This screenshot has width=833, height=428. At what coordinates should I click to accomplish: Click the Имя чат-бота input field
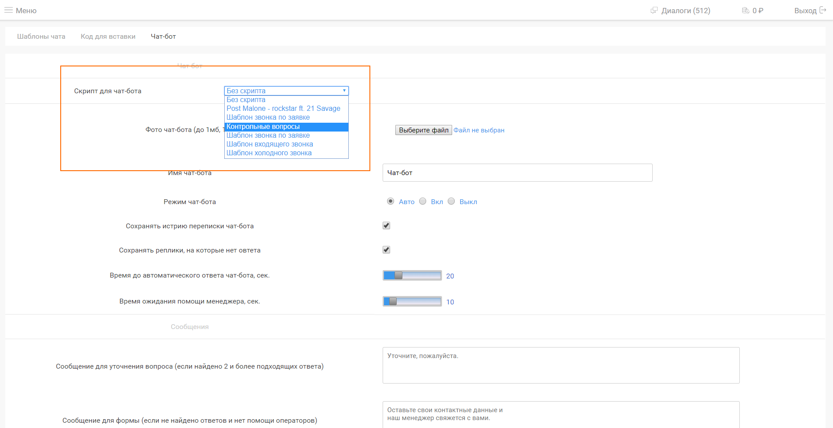click(x=517, y=173)
